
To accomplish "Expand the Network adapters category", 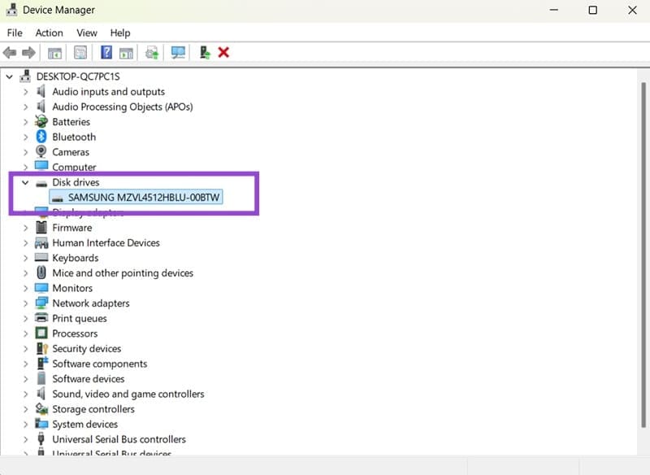I will coord(25,303).
